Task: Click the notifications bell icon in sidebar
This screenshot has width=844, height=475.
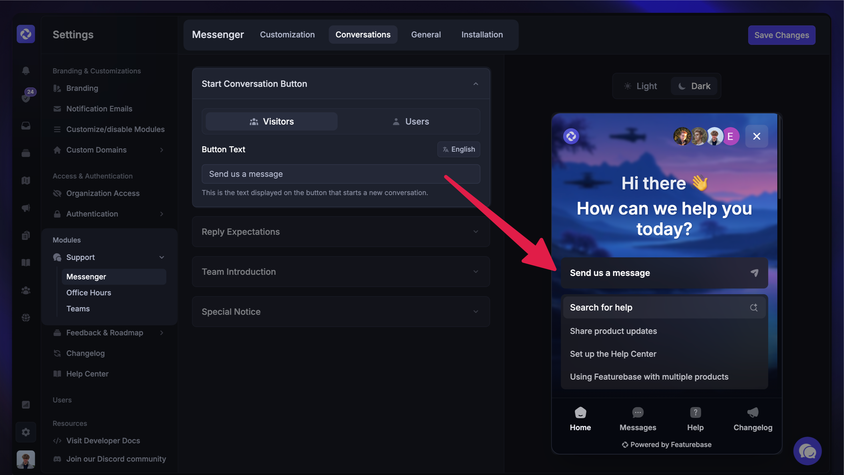Action: tap(26, 71)
